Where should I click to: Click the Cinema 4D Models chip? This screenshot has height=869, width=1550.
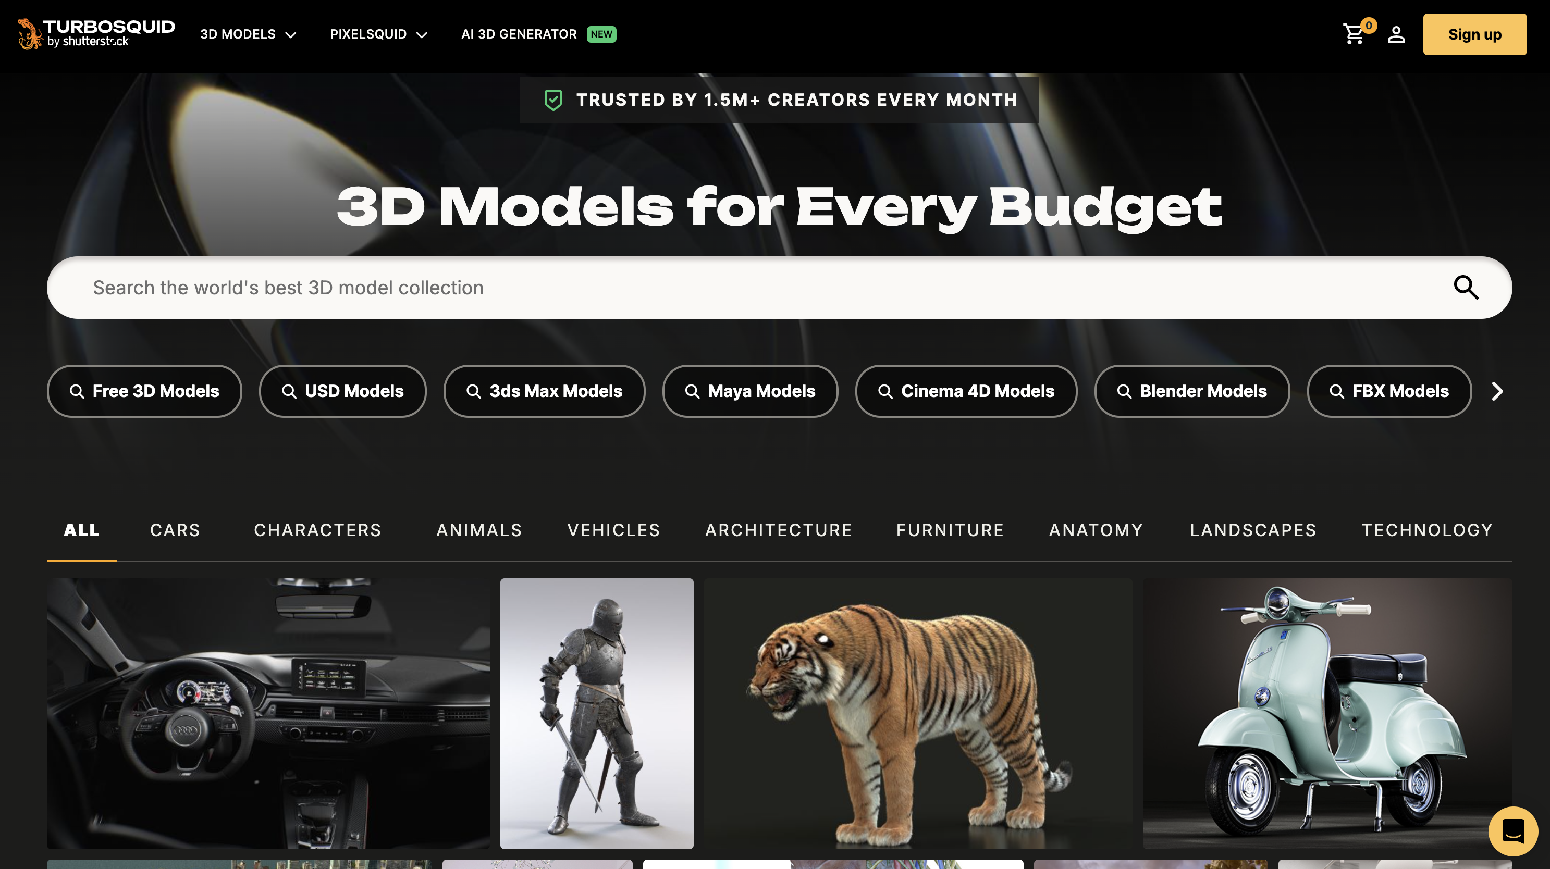click(966, 391)
